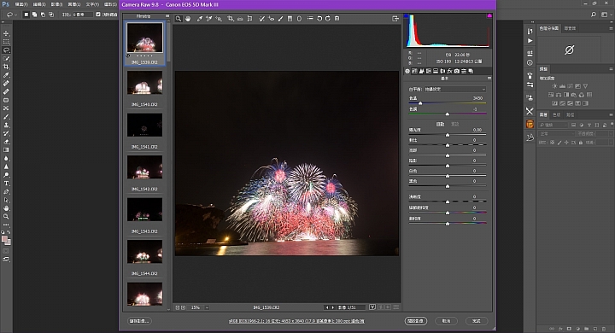615x333 pixels.
Task: Click the color temperature slider handle
Action: (420, 103)
